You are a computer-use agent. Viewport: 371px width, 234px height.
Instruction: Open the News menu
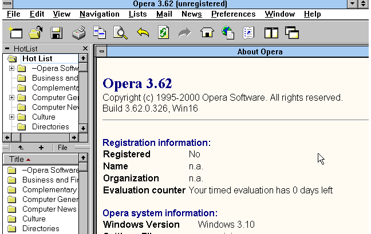click(192, 14)
